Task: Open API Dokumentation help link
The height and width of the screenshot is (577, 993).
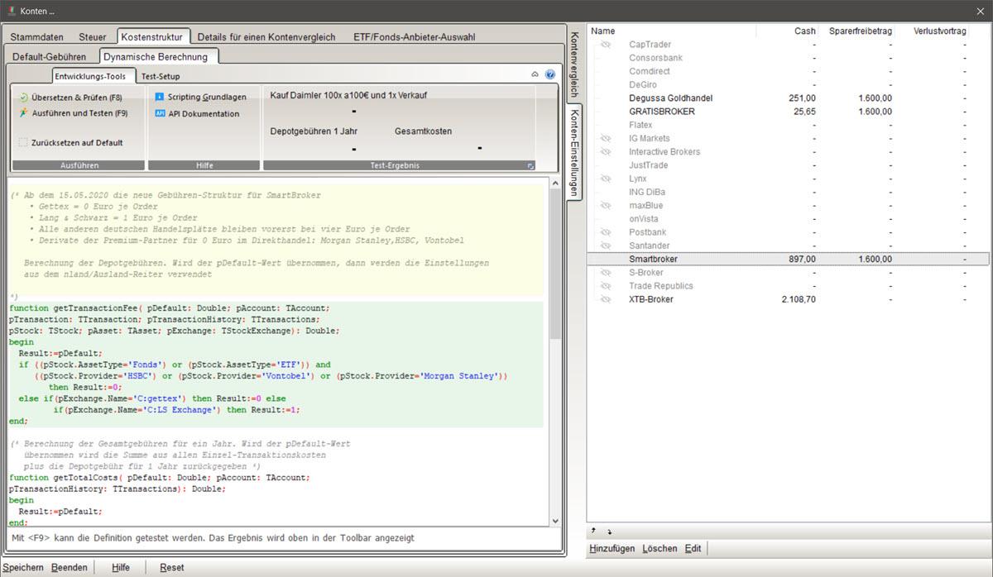Action: click(197, 114)
